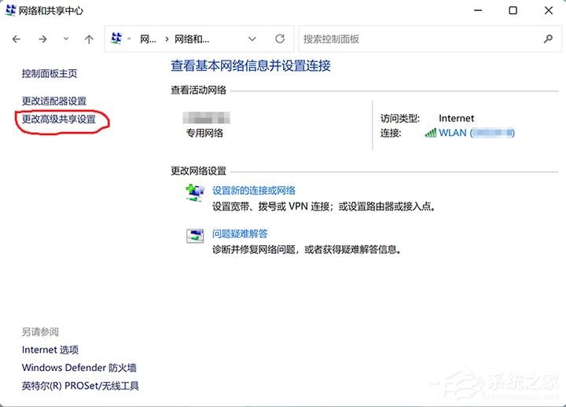
Task: Click the 网络和共享中心 title bar icon
Action: tap(11, 10)
